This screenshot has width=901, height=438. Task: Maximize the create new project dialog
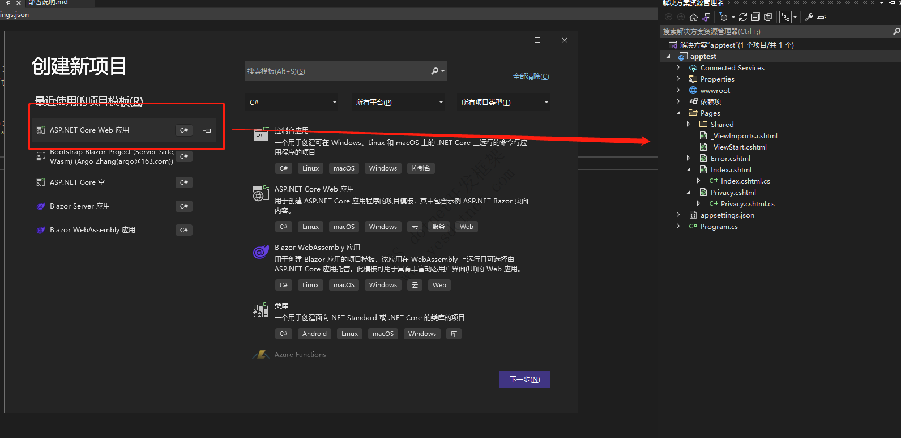click(x=537, y=40)
